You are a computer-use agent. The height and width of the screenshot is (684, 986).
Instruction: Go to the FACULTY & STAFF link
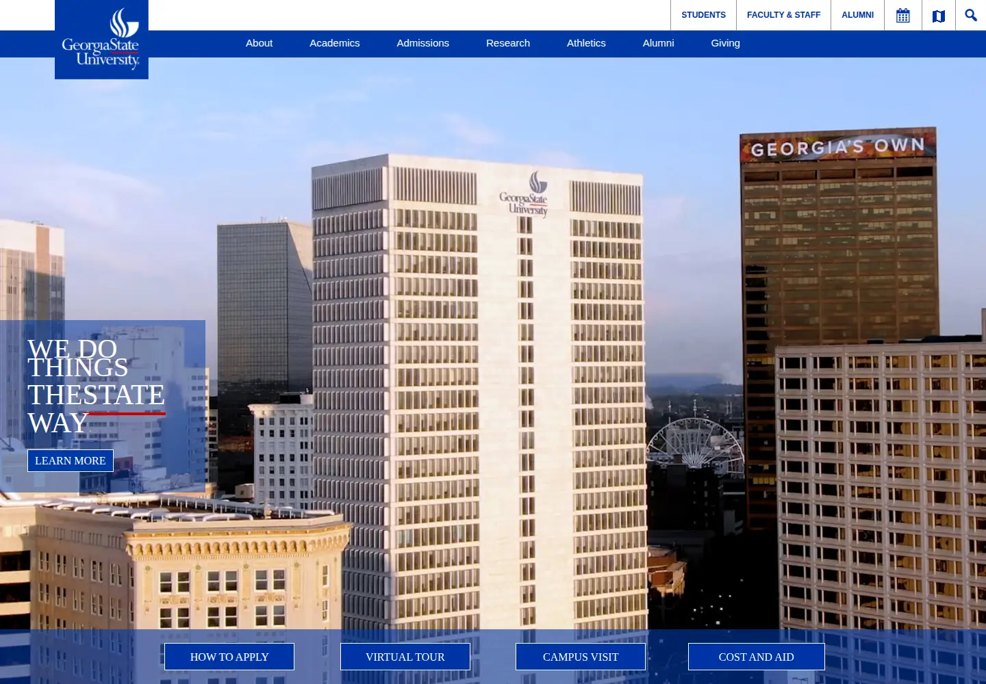[783, 15]
